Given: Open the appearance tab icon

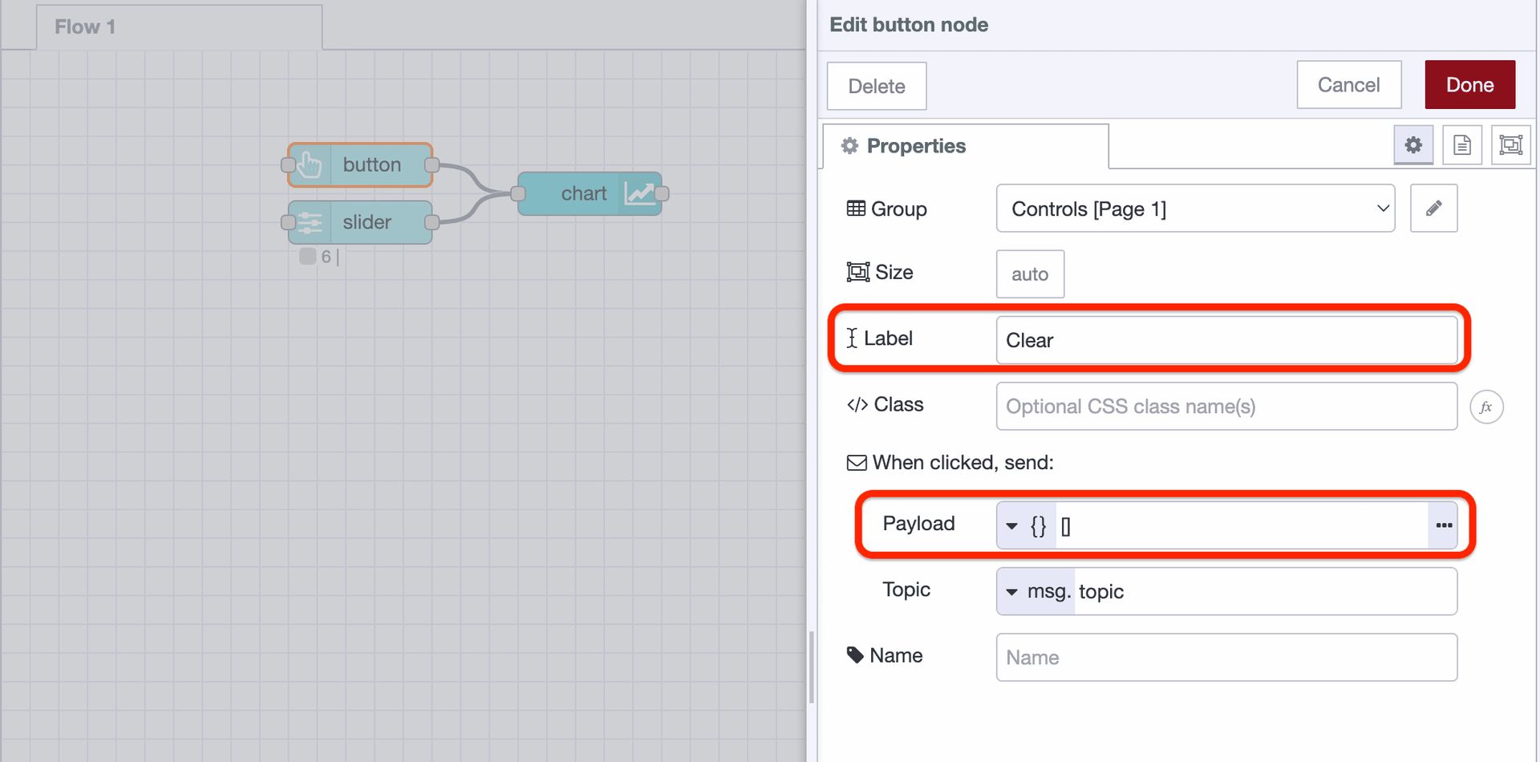Looking at the screenshot, I should click(1510, 145).
